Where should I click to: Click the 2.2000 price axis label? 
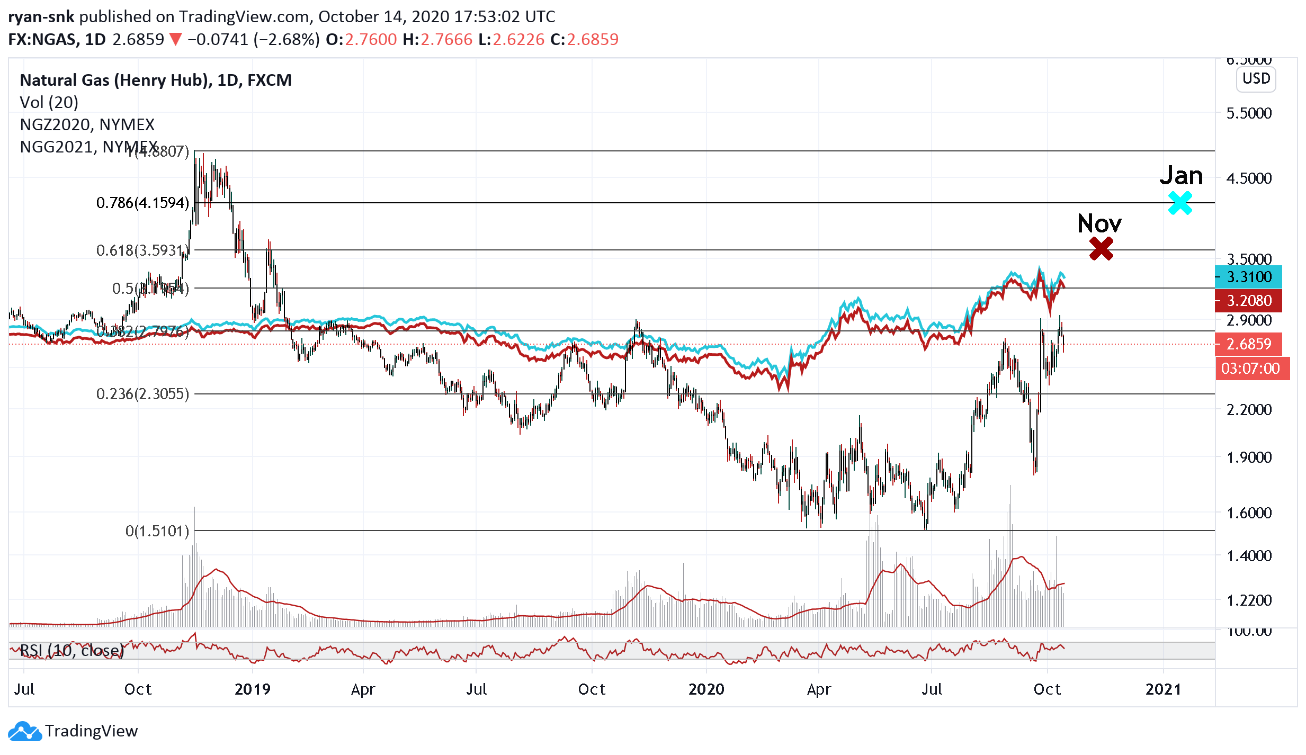1249,410
